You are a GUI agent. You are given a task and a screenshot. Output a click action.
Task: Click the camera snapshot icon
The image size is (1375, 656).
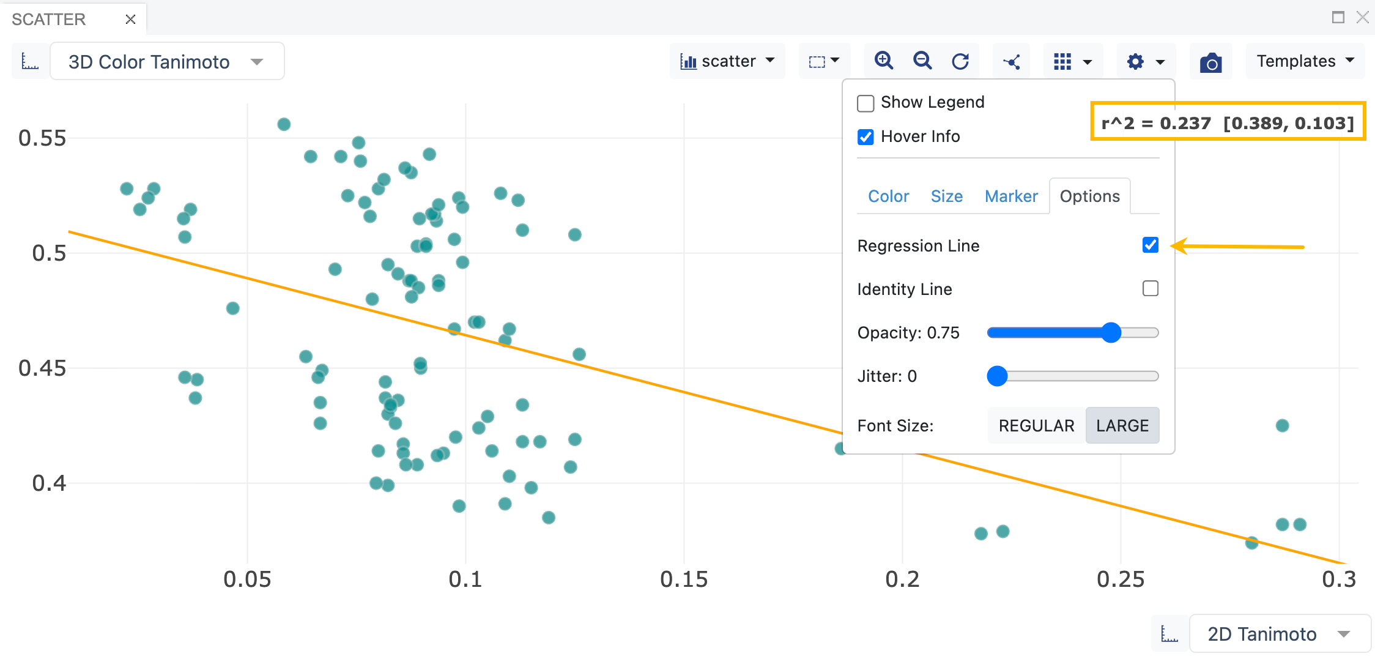click(1210, 62)
